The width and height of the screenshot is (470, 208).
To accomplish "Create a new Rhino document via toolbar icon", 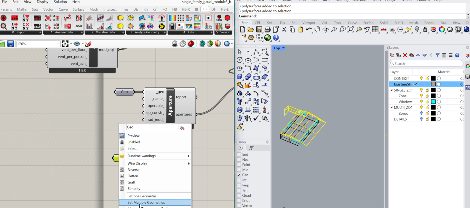I will pos(242,30).
